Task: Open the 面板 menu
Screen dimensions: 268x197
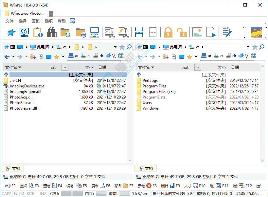Action: (x=36, y=21)
